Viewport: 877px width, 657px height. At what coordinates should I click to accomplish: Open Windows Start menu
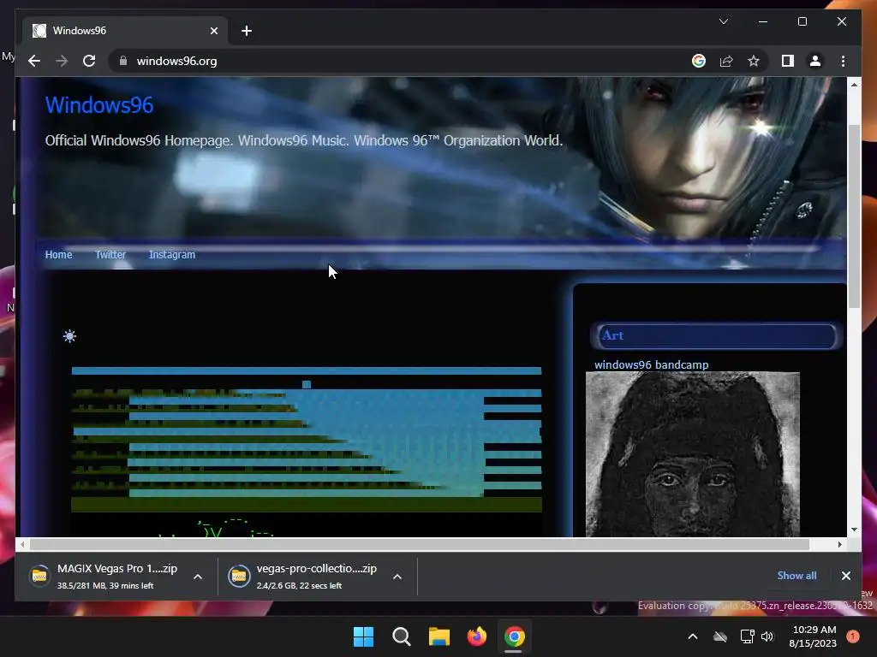click(x=363, y=636)
